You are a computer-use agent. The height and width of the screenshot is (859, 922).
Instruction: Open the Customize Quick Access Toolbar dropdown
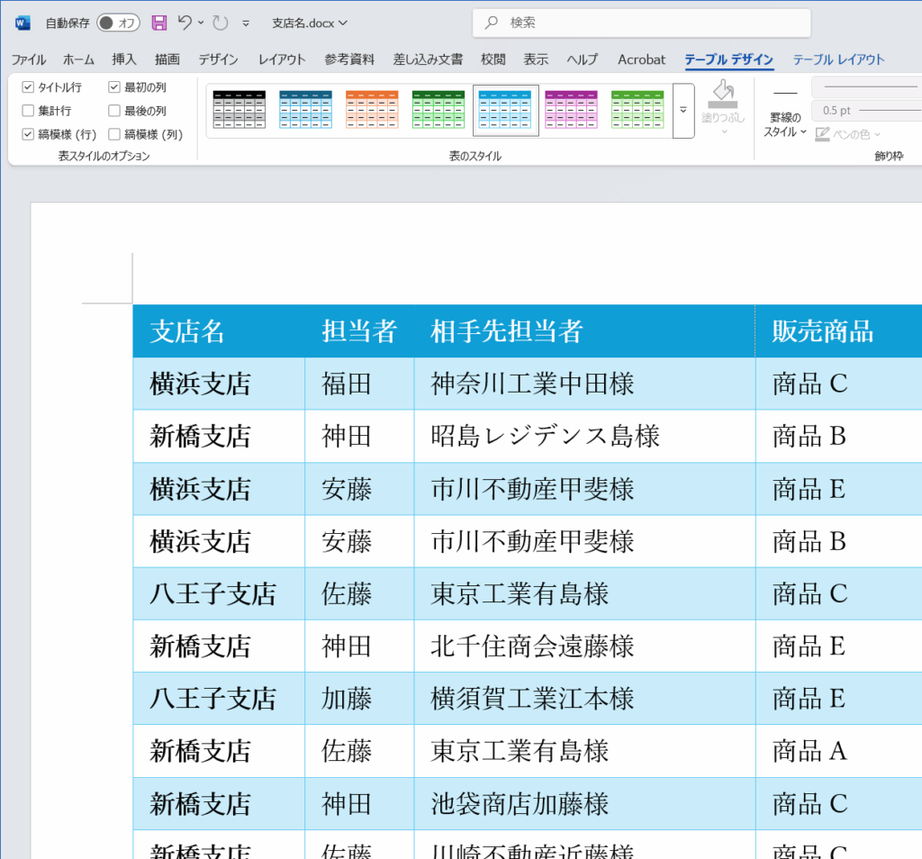click(246, 23)
